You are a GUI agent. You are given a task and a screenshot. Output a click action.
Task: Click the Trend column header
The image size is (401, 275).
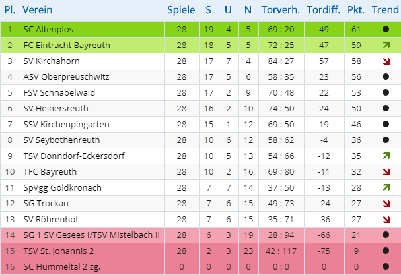pos(385,11)
